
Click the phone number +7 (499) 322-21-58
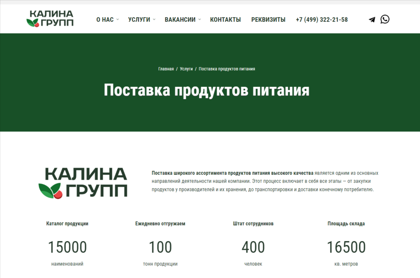pyautogui.click(x=322, y=20)
